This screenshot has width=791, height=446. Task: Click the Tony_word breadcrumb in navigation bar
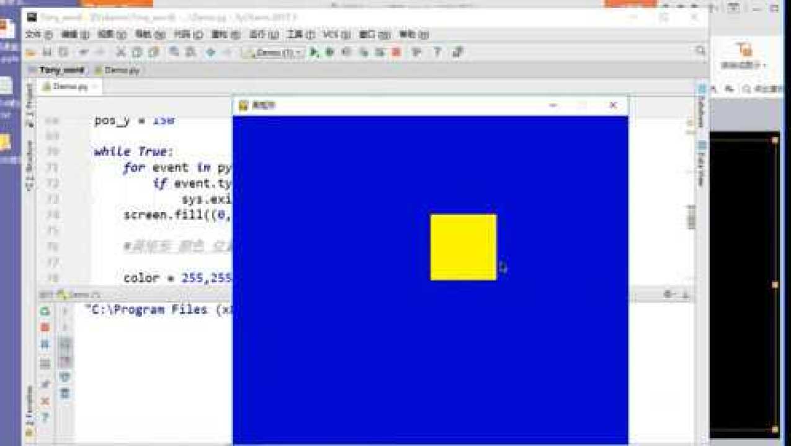(61, 70)
